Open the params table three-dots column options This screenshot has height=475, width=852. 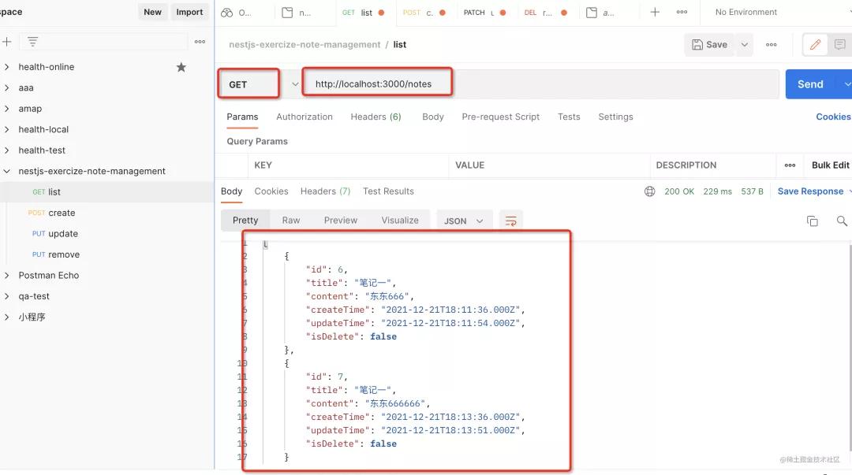(790, 165)
